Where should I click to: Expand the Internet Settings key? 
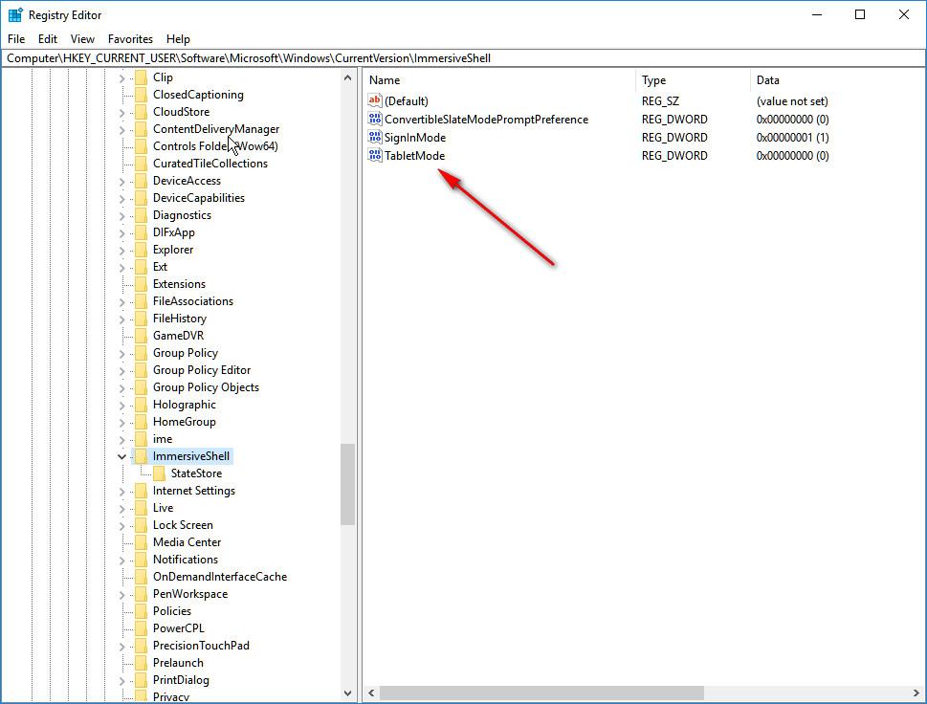121,492
